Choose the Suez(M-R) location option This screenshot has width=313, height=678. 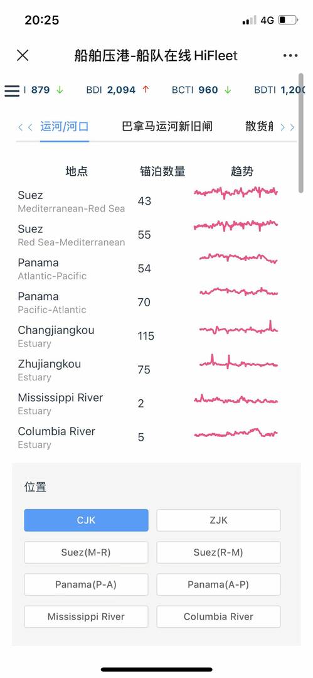coord(86,552)
